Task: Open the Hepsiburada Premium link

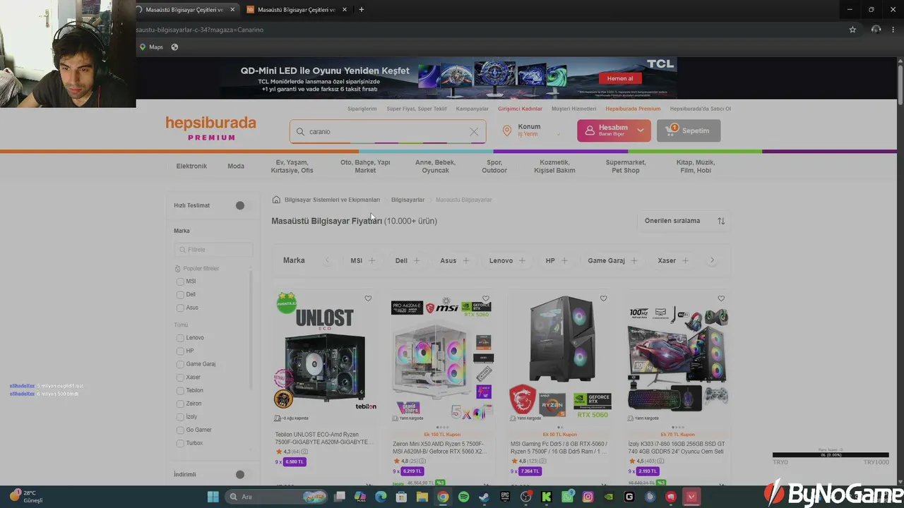Action: tap(633, 109)
